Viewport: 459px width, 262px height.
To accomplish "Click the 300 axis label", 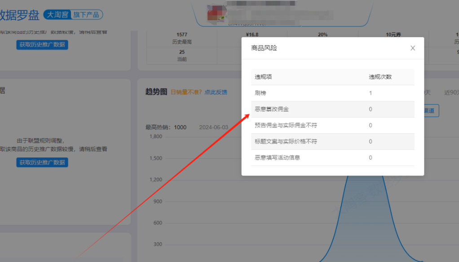I will coord(158,244).
